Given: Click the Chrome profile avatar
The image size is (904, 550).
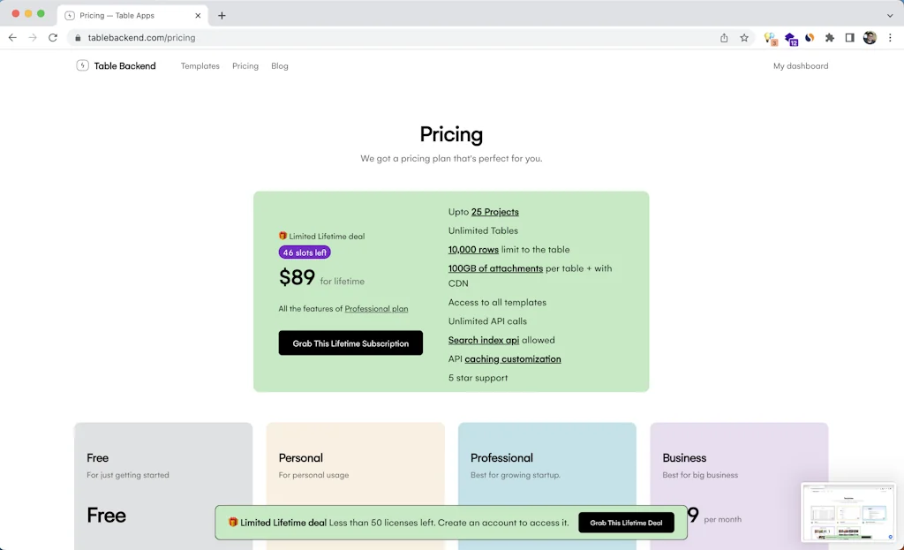Looking at the screenshot, I should [x=870, y=38].
